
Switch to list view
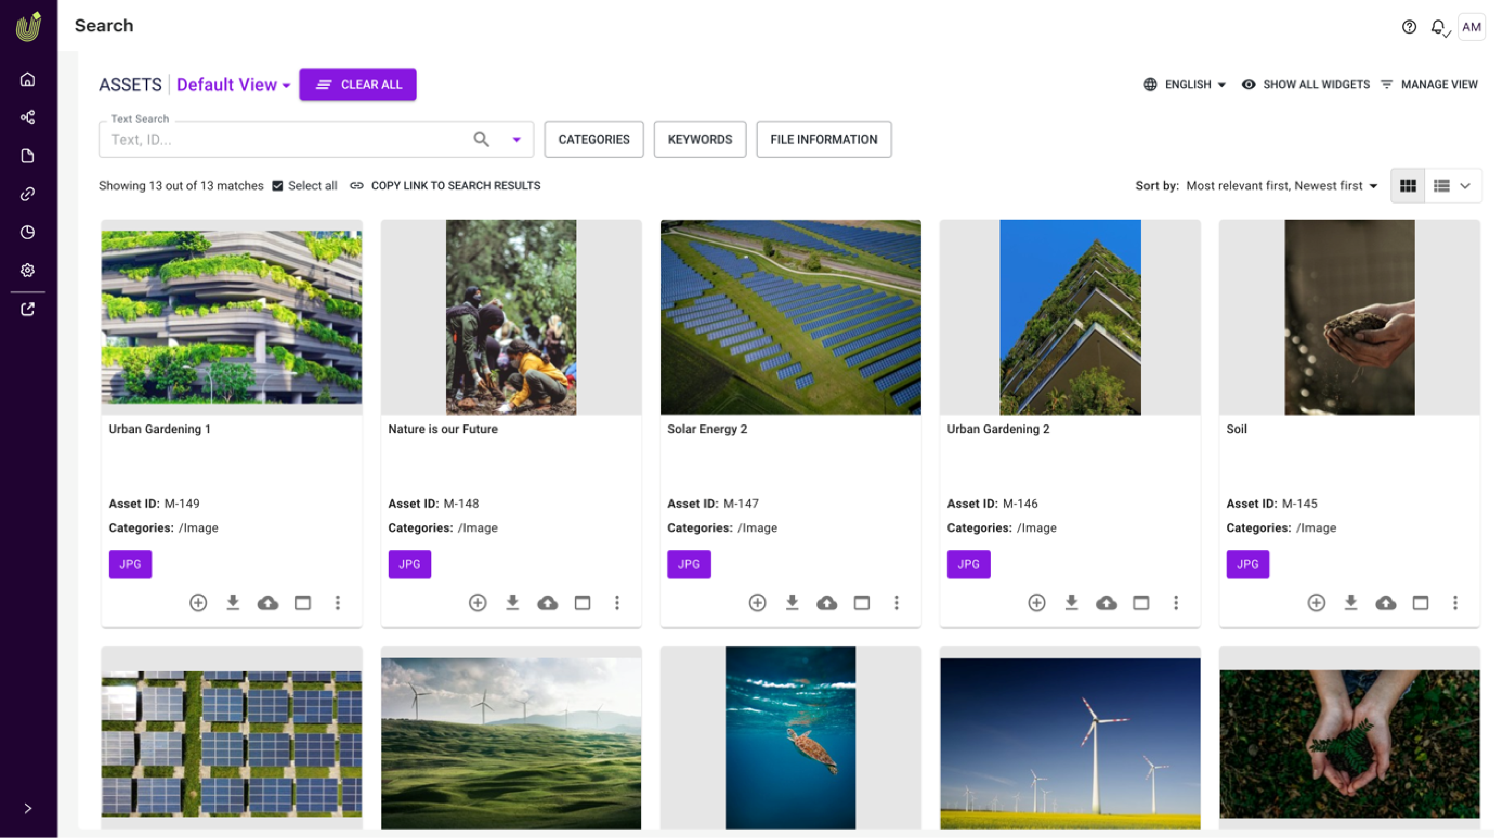point(1441,186)
